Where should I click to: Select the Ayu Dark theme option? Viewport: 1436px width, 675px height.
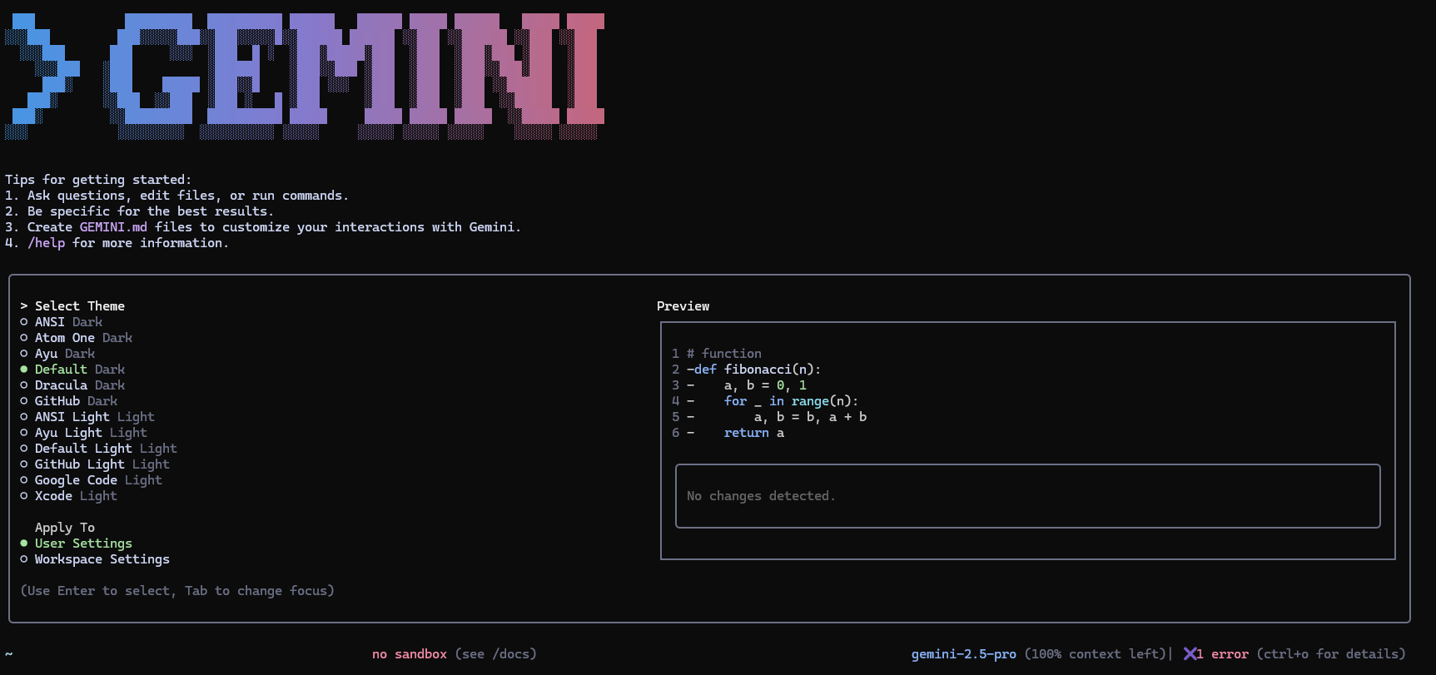tap(65, 354)
